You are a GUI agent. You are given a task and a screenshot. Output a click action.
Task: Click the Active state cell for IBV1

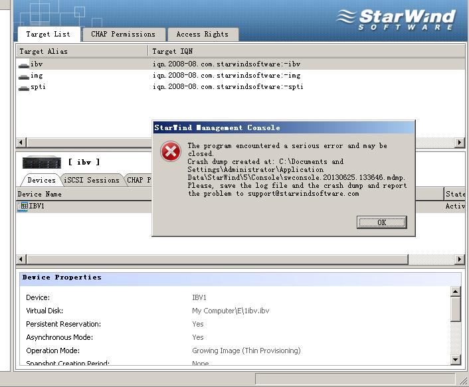(455, 206)
